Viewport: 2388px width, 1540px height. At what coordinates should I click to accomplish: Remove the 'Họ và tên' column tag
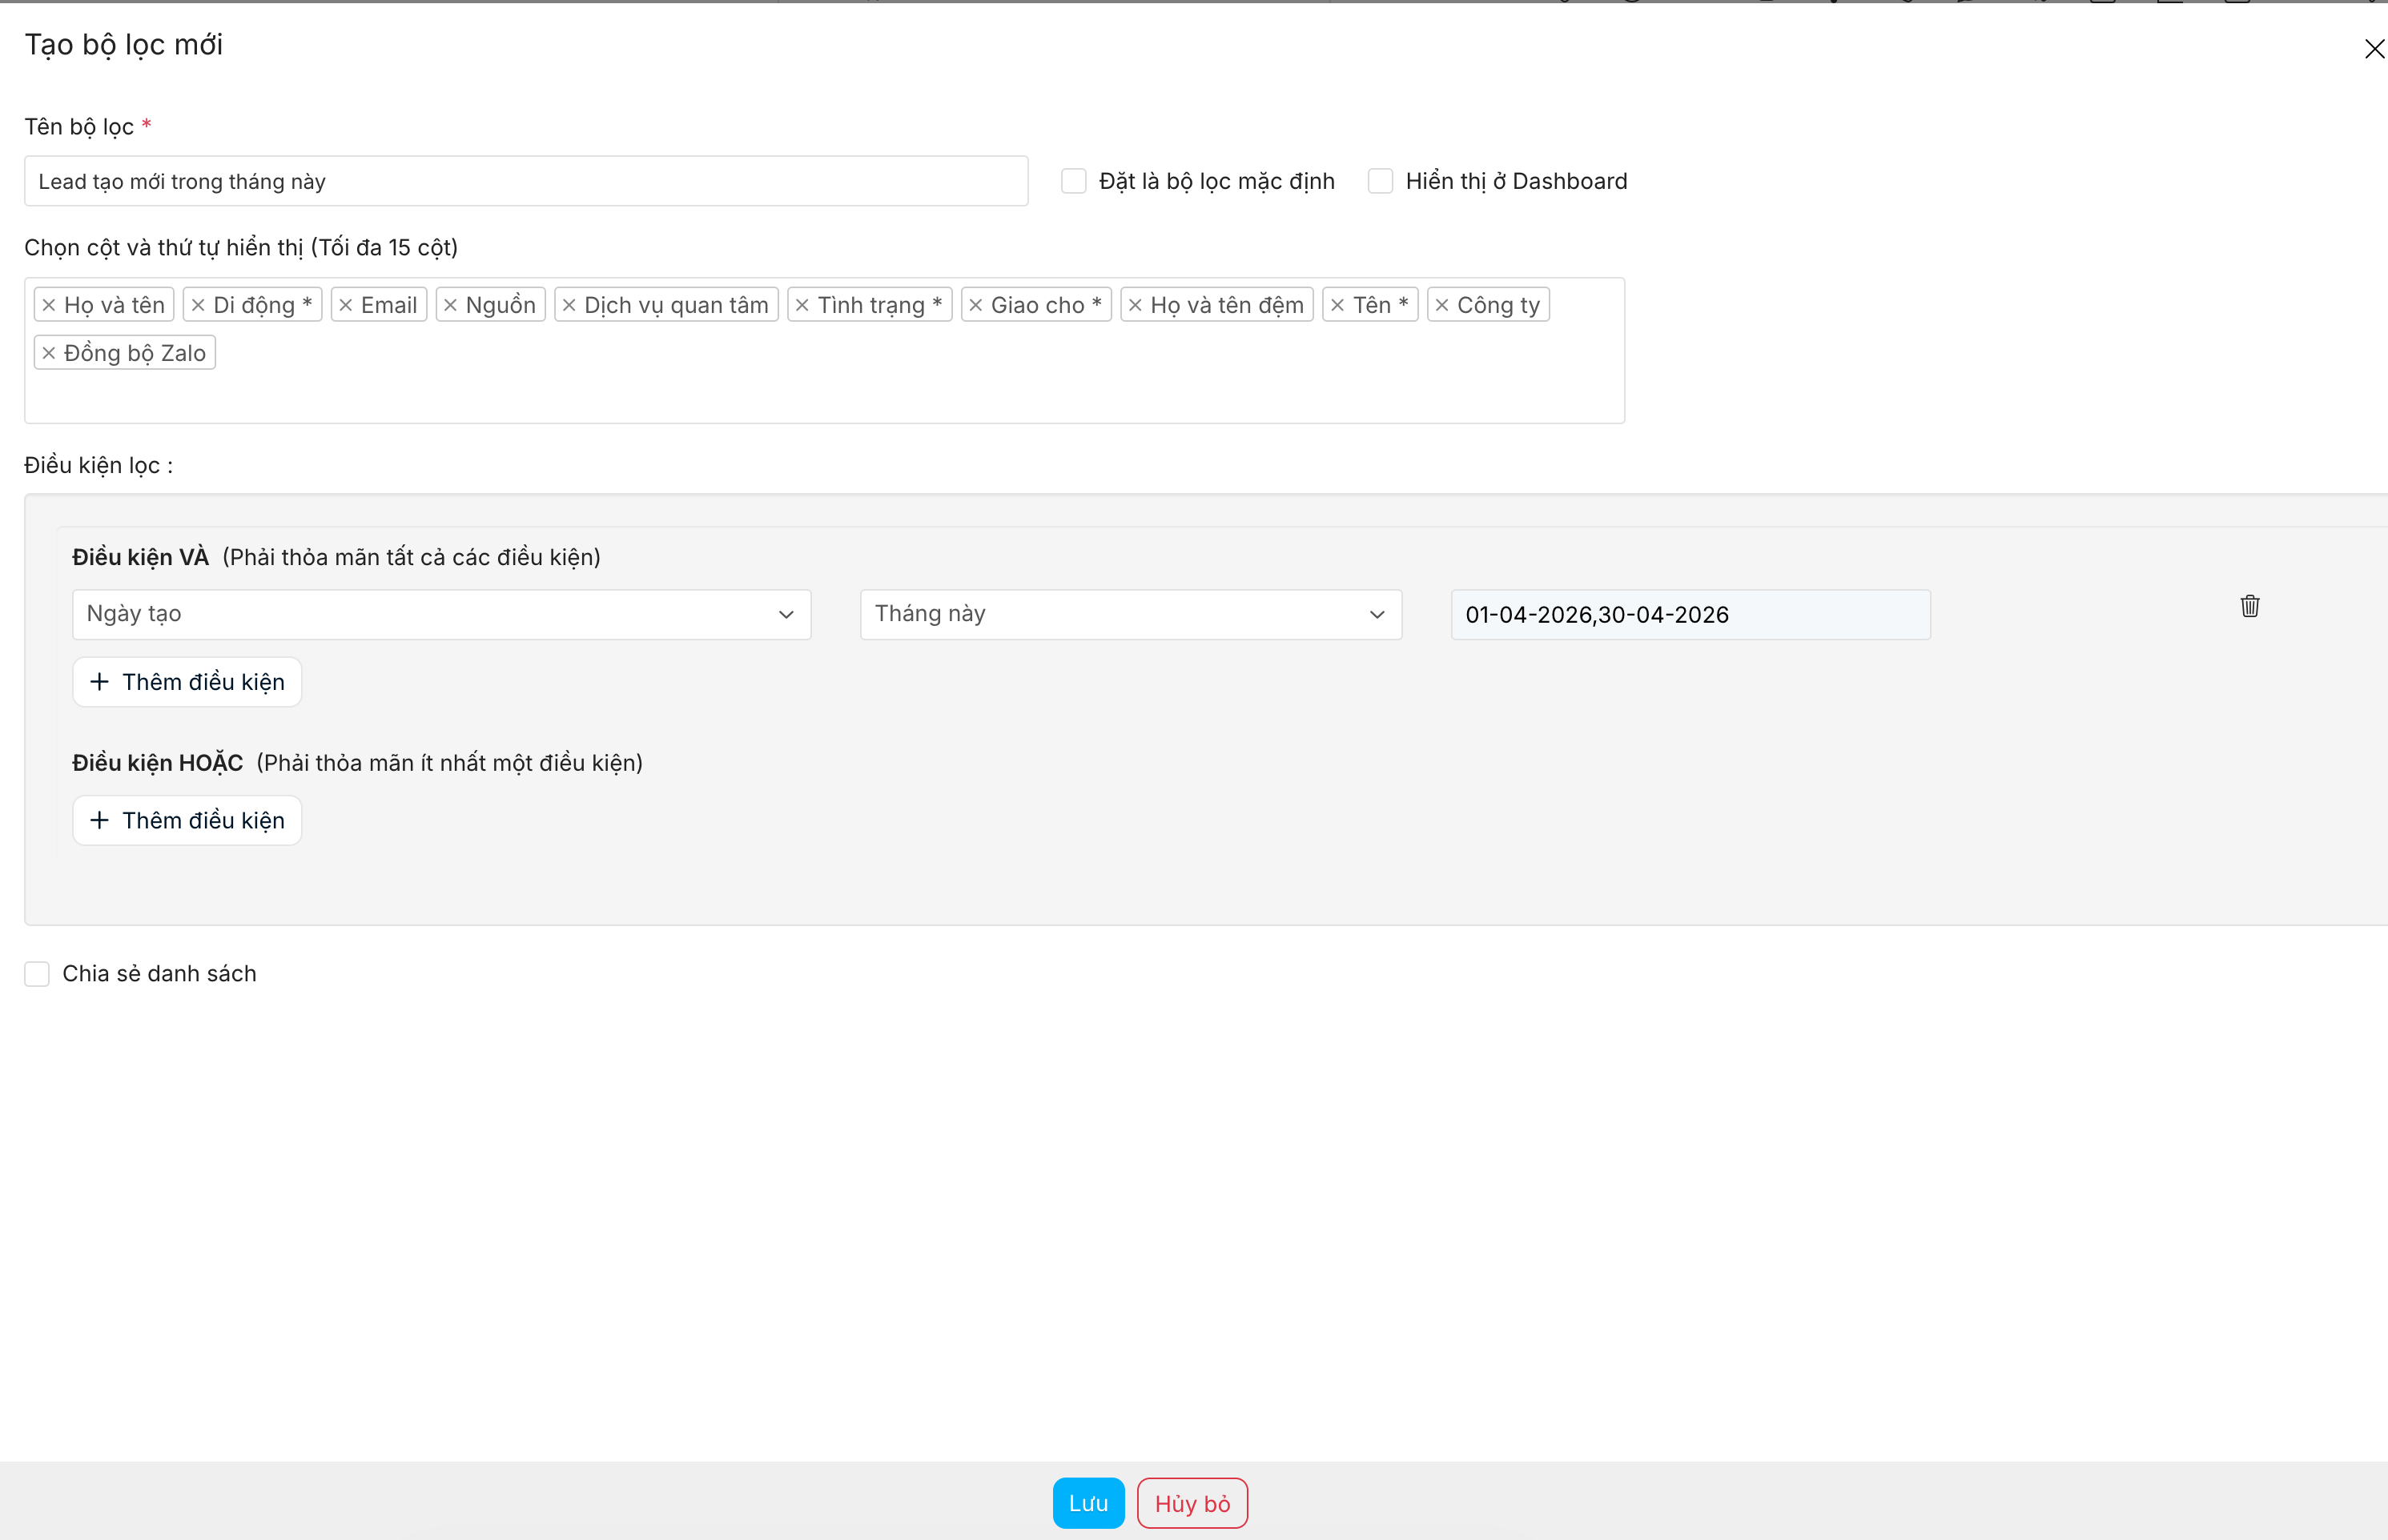click(49, 305)
